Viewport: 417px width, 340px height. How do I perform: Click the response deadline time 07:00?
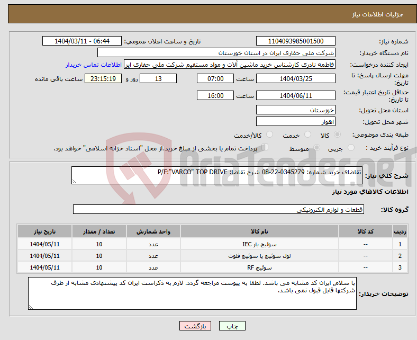[x=215, y=78]
